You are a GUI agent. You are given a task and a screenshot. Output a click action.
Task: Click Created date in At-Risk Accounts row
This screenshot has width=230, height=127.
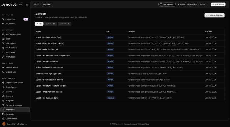tap(211, 98)
